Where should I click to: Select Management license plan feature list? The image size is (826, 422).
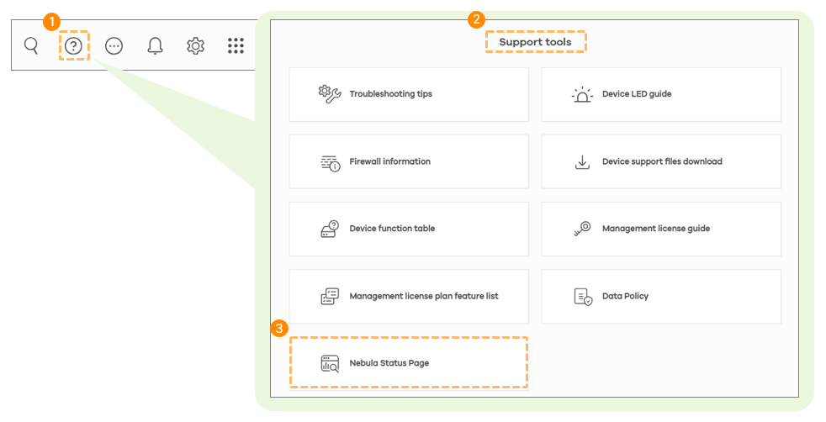click(x=409, y=296)
